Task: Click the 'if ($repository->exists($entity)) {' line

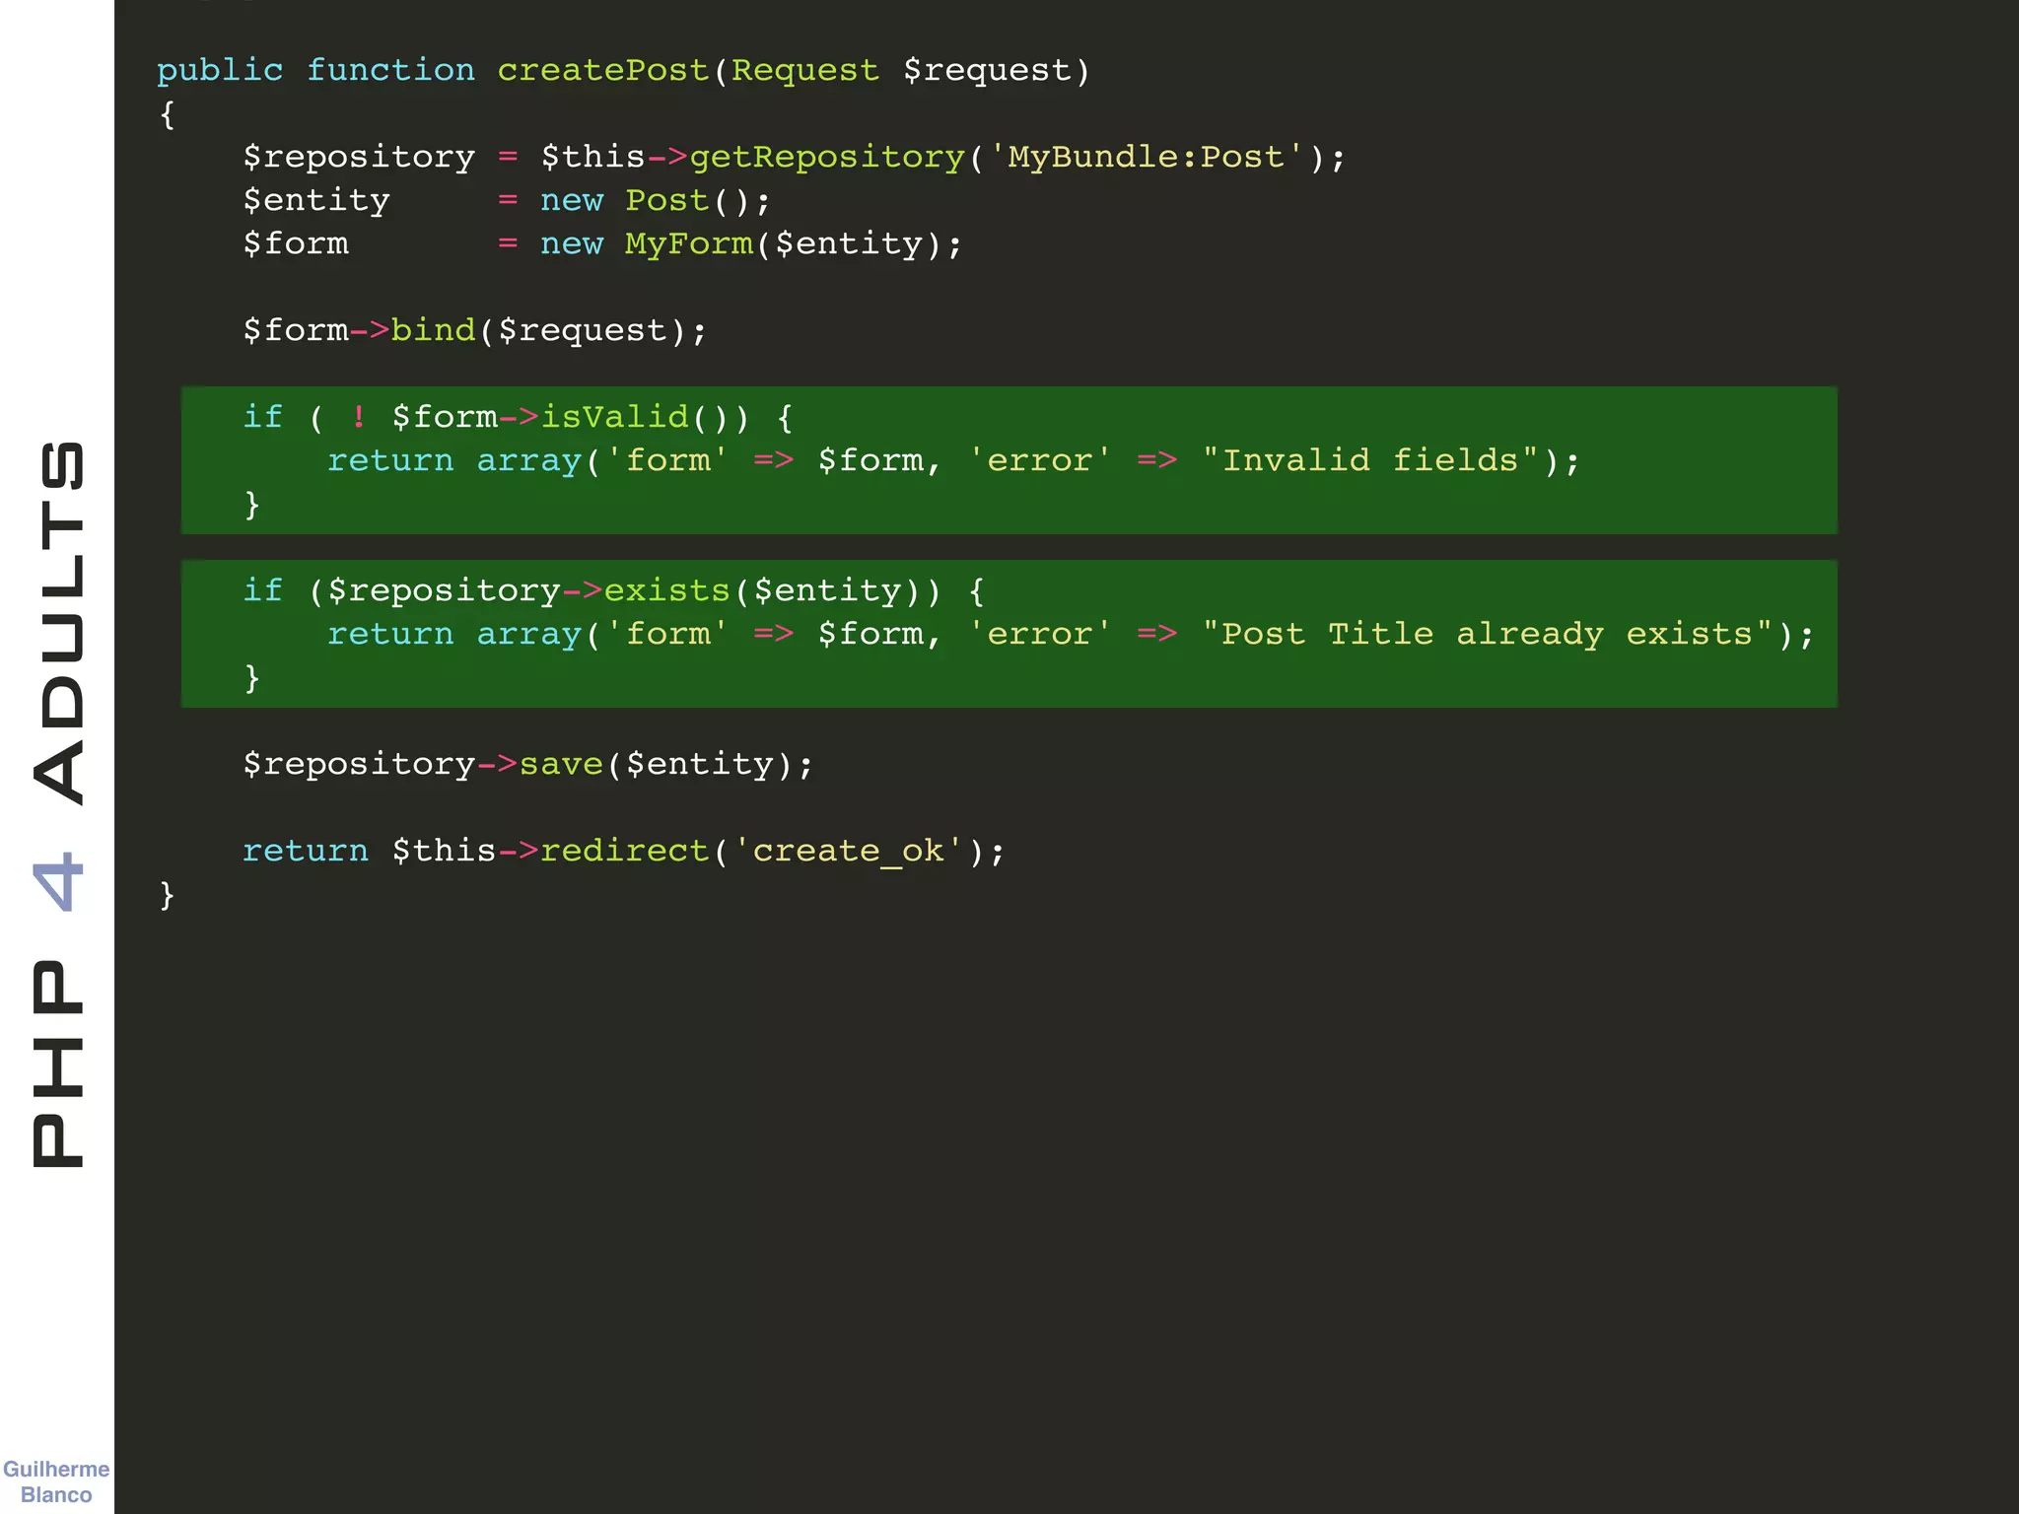Action: click(x=613, y=591)
